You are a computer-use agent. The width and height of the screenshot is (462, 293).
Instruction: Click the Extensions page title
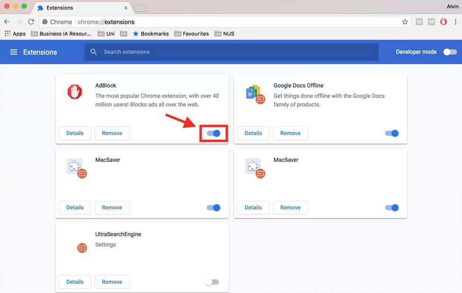tap(40, 52)
